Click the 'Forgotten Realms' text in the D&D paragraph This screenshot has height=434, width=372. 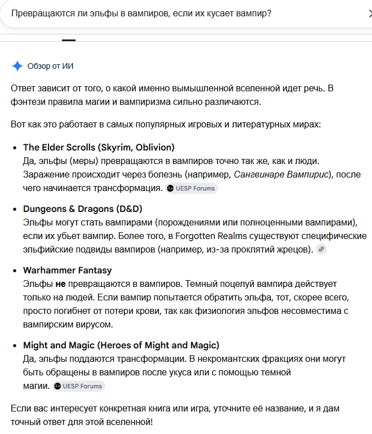(211, 236)
